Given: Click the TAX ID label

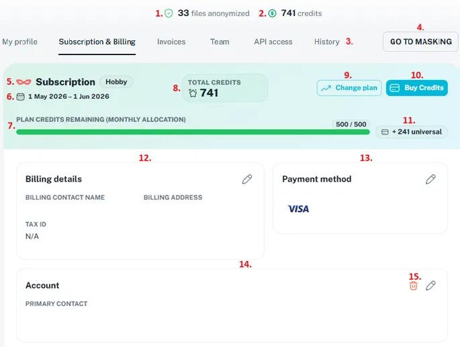Looking at the screenshot, I should (36, 224).
